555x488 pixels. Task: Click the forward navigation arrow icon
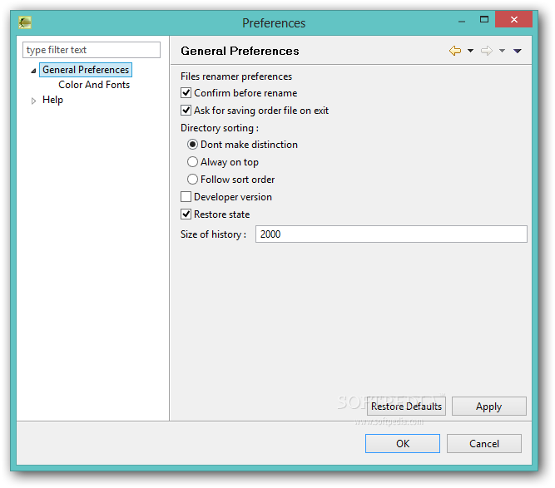(487, 51)
